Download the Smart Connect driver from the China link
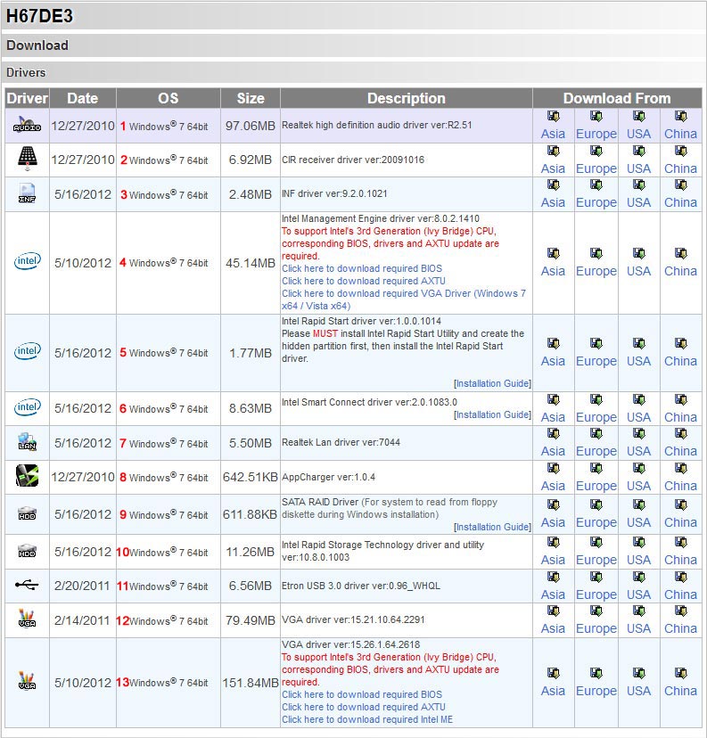Screen dimensions: 707x738 pyautogui.click(x=680, y=417)
